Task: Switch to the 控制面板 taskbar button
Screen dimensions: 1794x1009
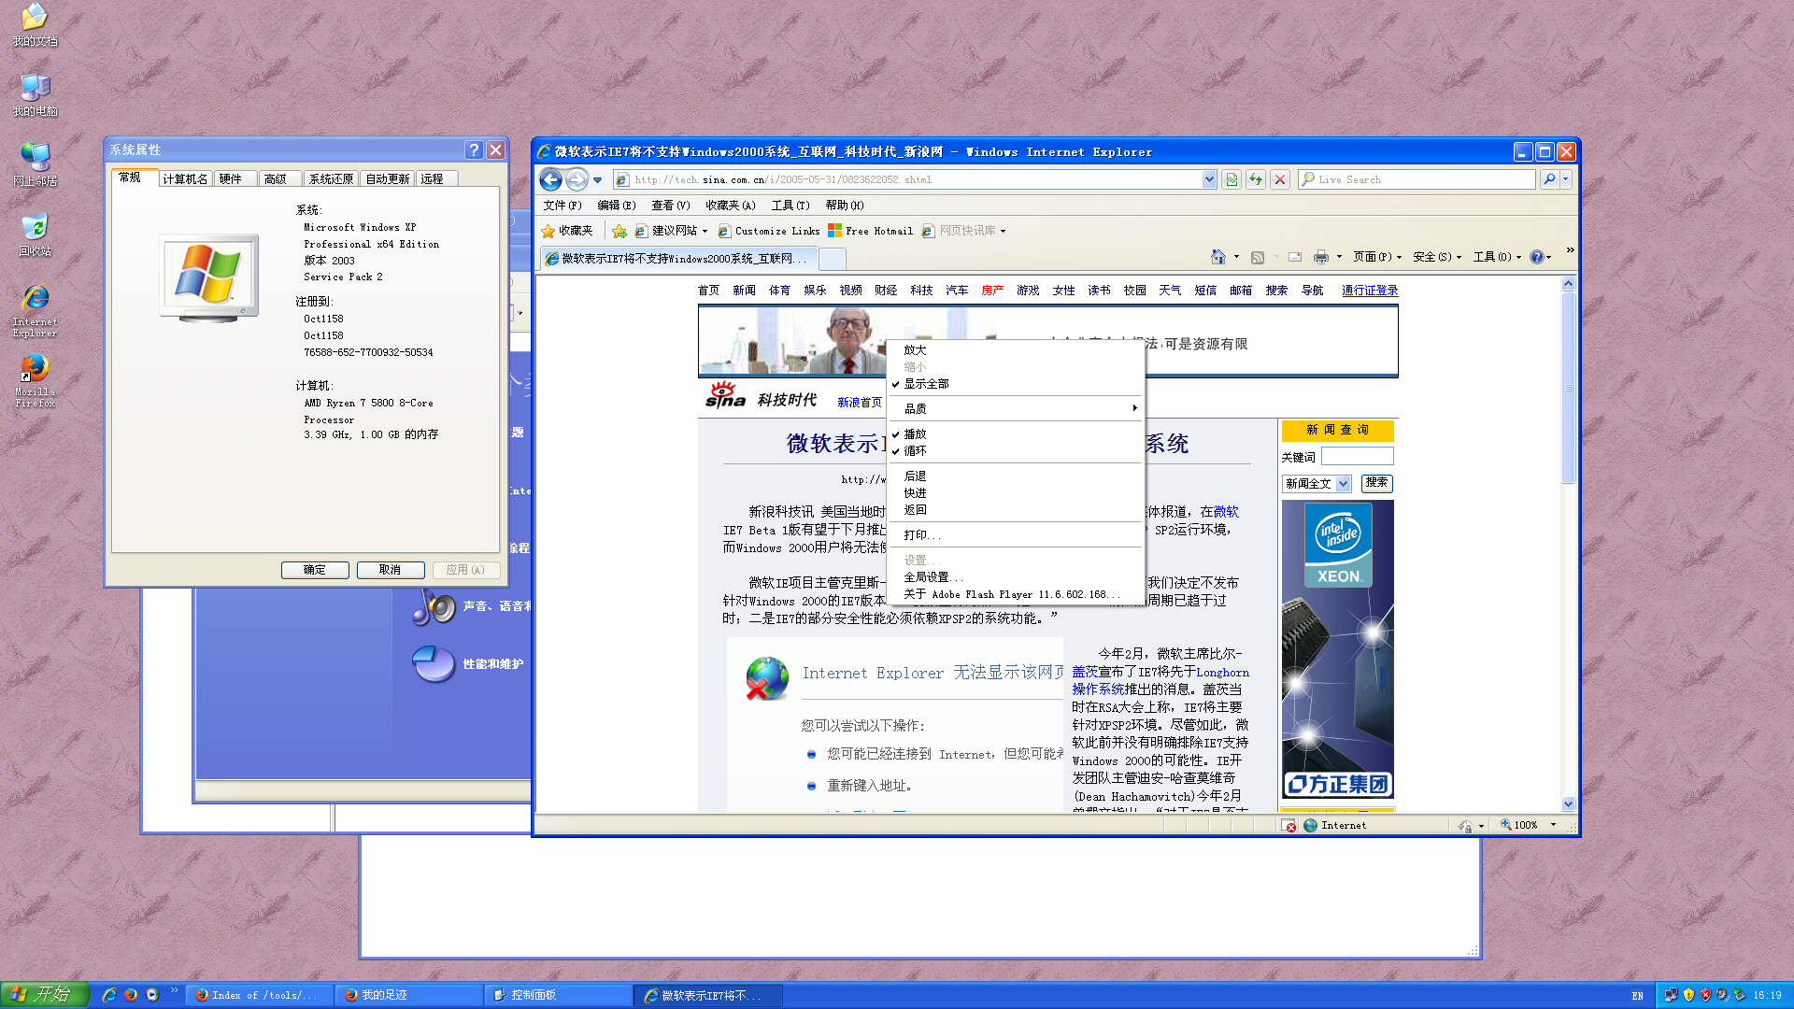Action: click(x=558, y=995)
